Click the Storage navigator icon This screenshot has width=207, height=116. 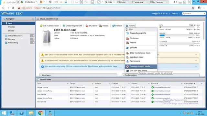pos(6,39)
